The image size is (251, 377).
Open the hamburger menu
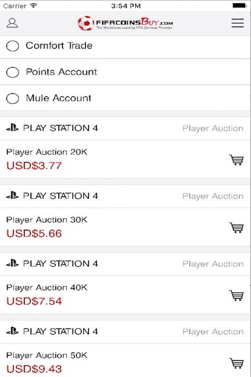237,23
